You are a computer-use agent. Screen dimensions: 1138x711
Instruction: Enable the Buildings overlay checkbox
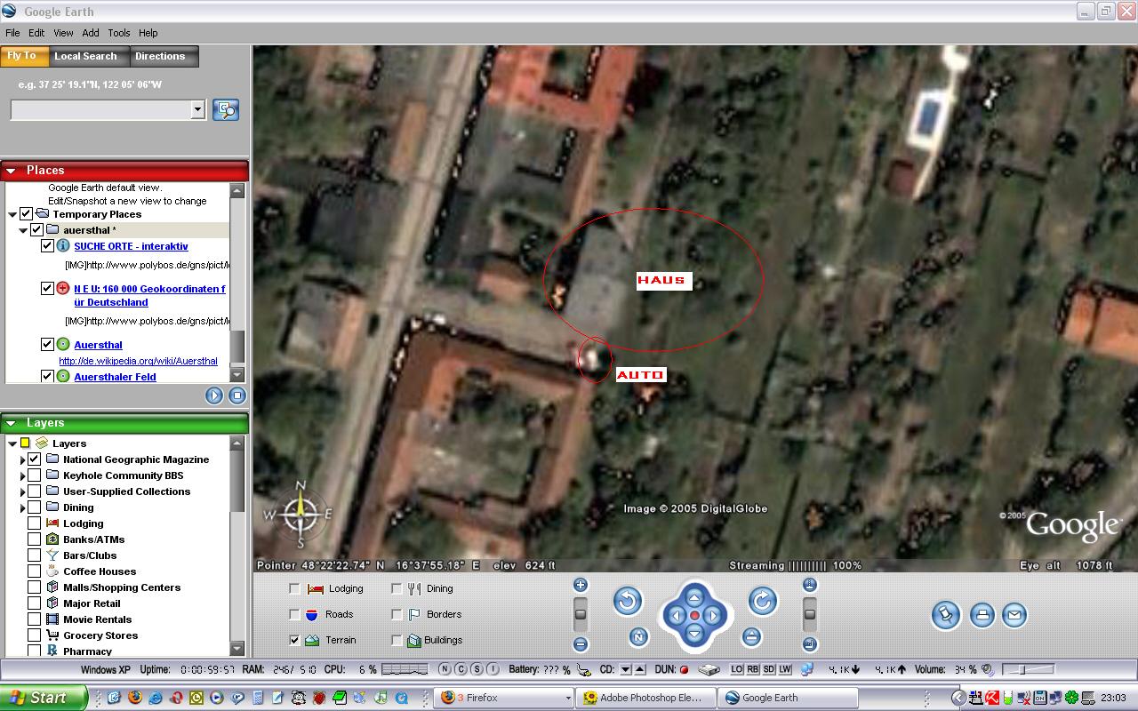pos(397,640)
